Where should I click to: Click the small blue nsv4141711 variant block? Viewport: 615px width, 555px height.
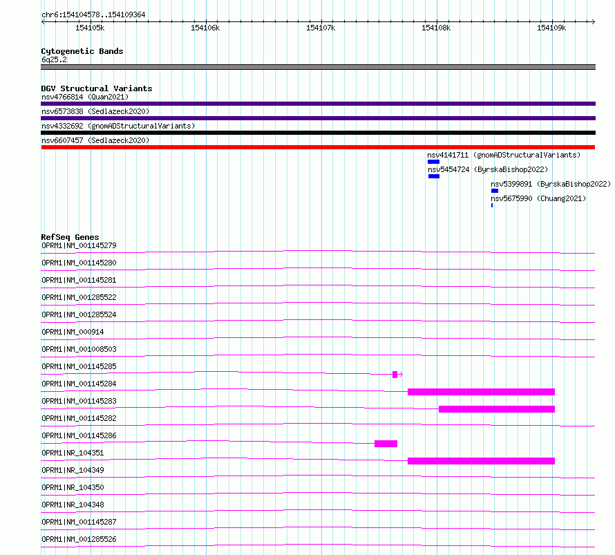pos(433,162)
